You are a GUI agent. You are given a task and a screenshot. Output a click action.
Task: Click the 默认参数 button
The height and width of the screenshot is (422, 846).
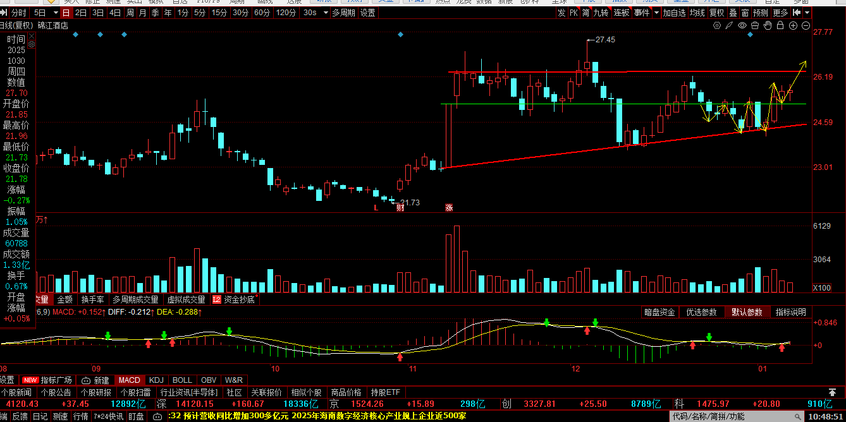click(748, 312)
